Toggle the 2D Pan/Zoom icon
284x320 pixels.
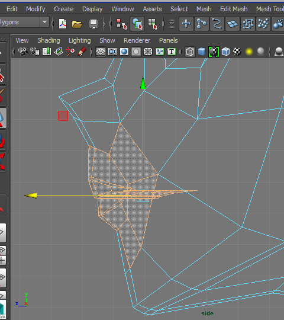click(x=70, y=52)
